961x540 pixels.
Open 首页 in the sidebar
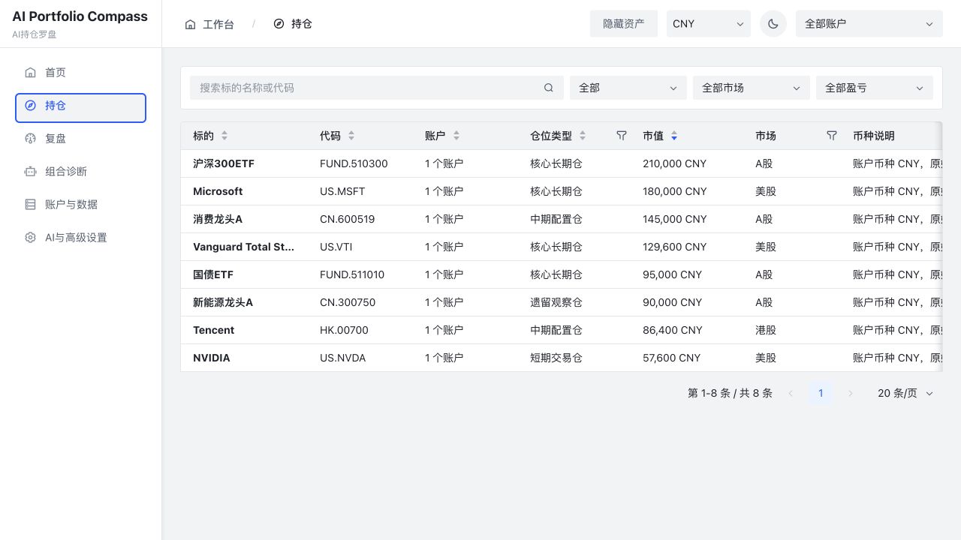tap(80, 73)
